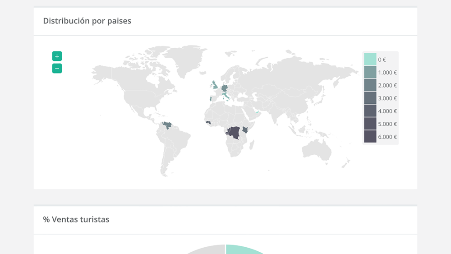Image resolution: width=451 pixels, height=254 pixels.
Task: Click Kenya highlighted on the map
Action: tap(245, 130)
